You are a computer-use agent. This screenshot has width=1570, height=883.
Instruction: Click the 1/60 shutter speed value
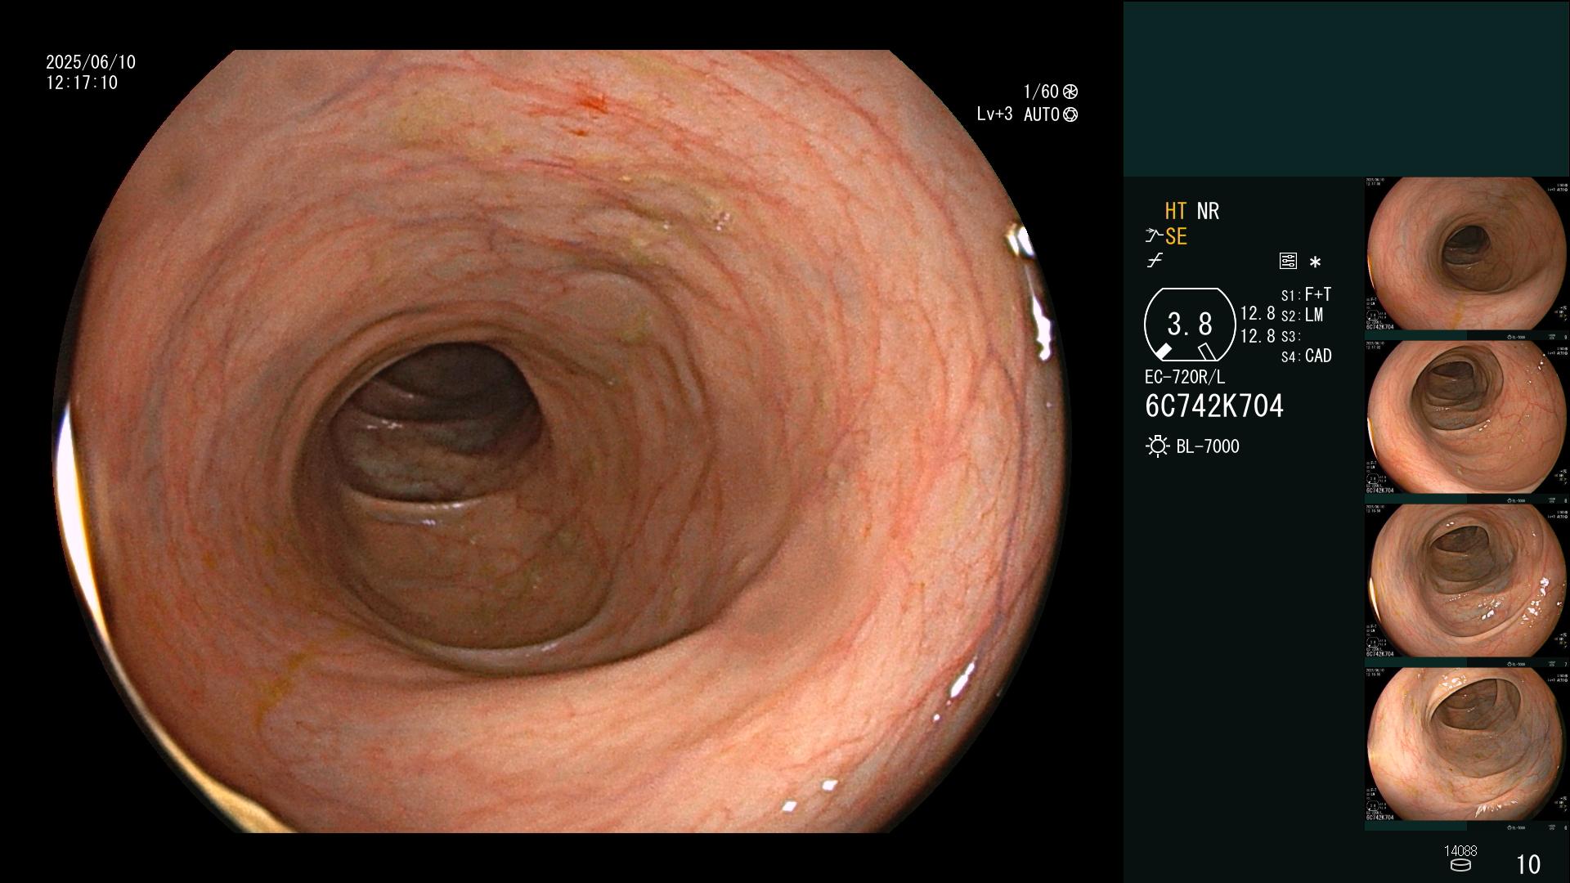[x=1041, y=92]
